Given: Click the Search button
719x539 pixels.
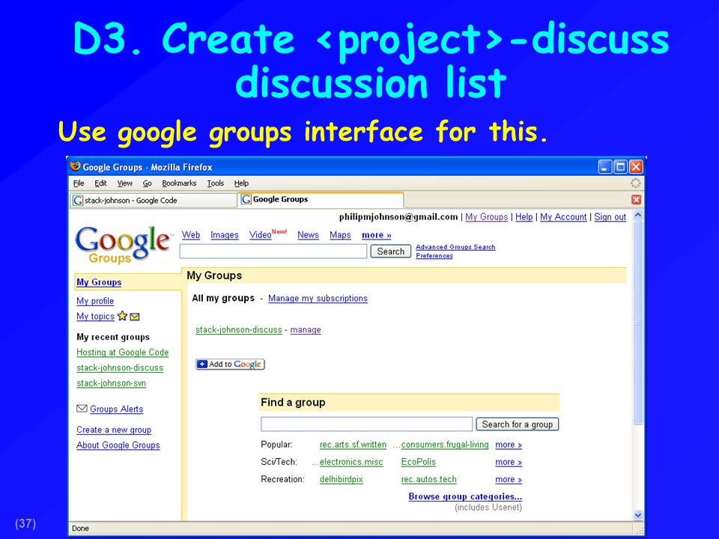Looking at the screenshot, I should [391, 252].
